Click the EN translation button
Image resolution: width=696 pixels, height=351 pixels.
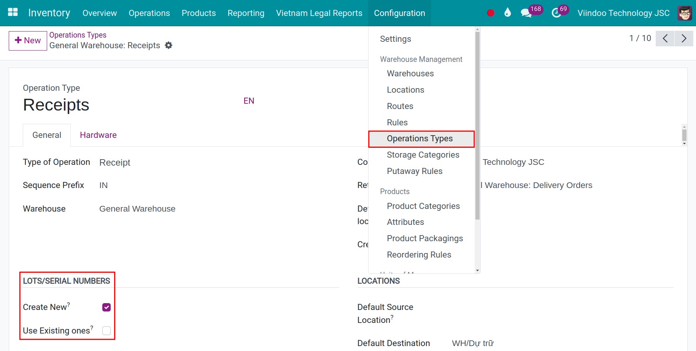pyautogui.click(x=249, y=101)
